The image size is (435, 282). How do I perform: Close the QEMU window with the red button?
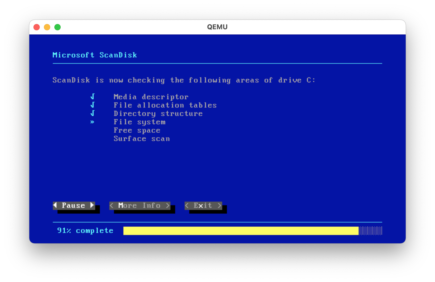(x=37, y=27)
